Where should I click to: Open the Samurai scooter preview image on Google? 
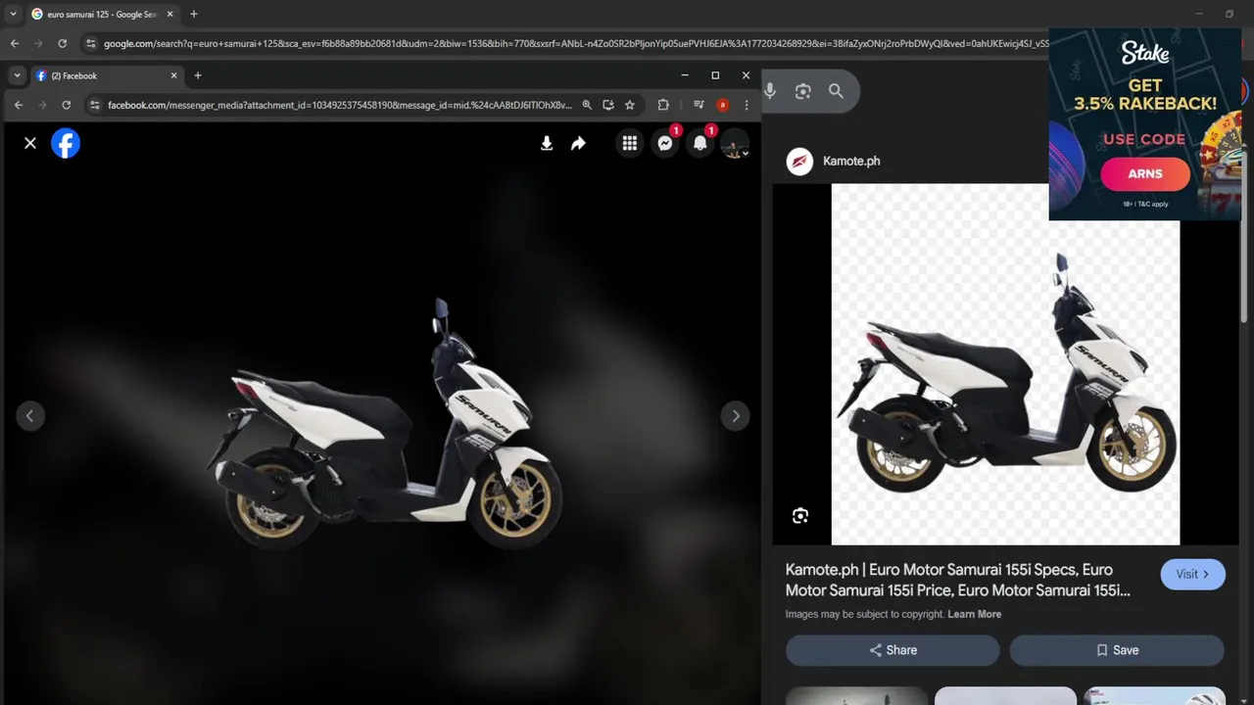(x=1005, y=364)
